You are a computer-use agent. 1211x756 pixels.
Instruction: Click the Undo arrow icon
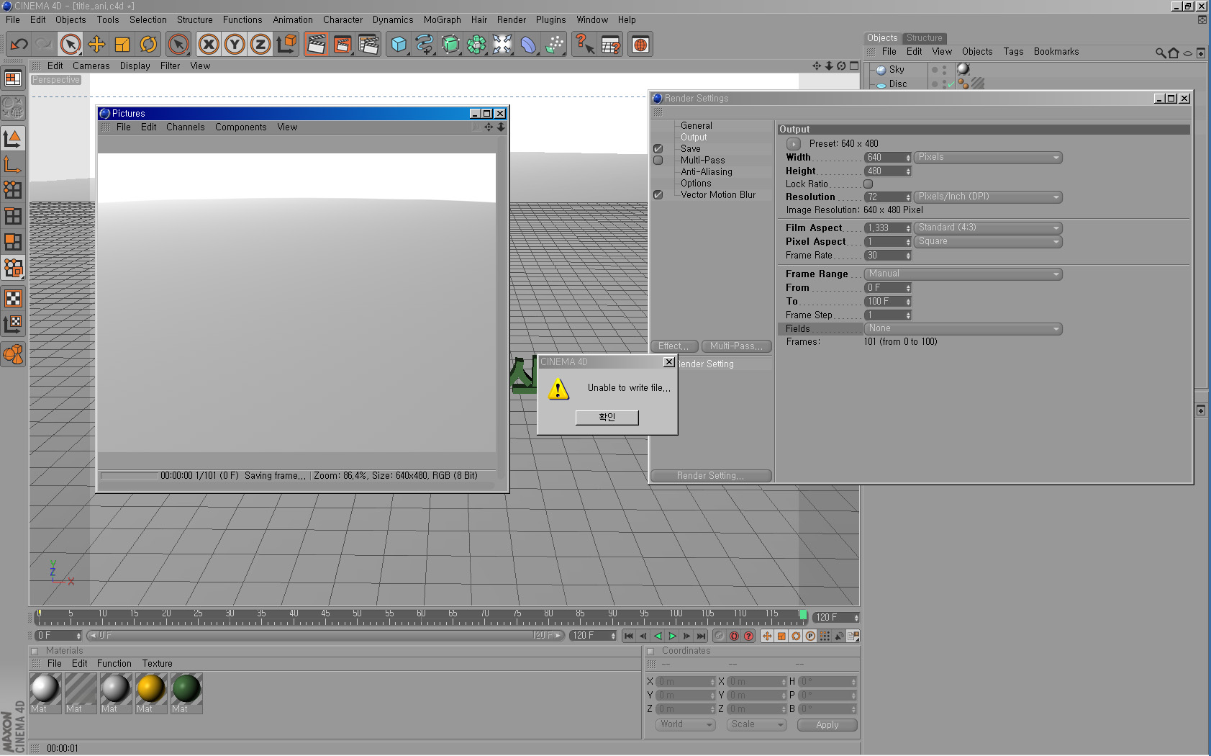click(19, 45)
